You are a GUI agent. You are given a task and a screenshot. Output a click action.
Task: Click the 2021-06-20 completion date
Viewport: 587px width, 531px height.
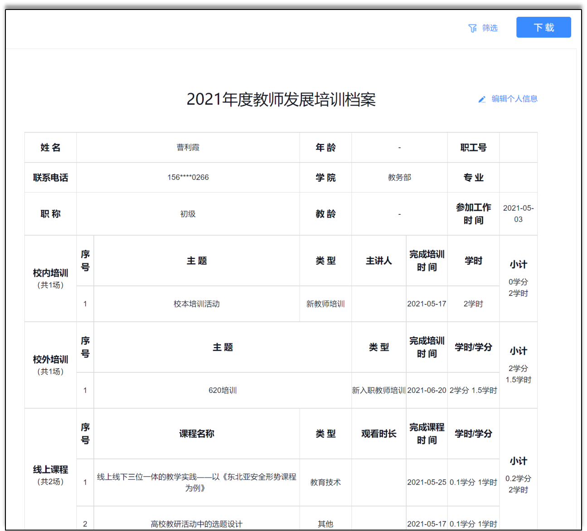pos(427,390)
